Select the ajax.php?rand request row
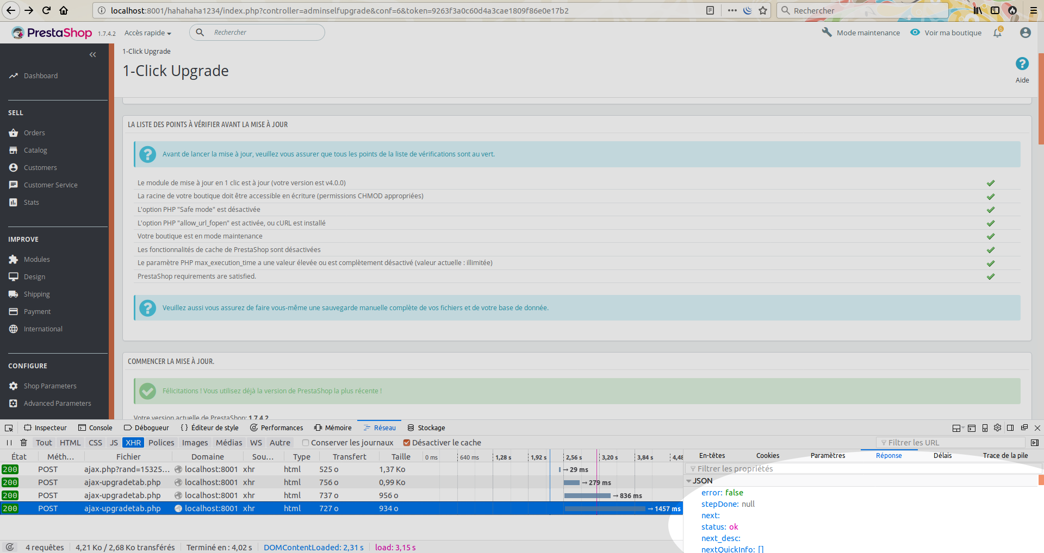This screenshot has height=553, width=1044. 341,469
